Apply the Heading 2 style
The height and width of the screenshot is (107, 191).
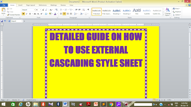click(x=127, y=12)
